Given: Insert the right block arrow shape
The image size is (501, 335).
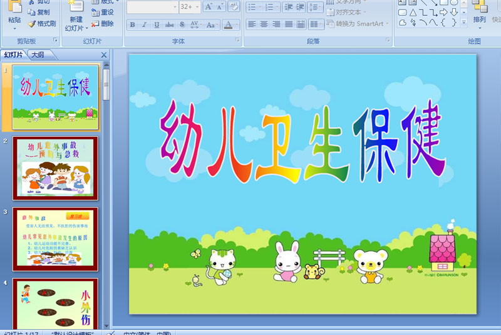Looking at the screenshot, I should [443, 12].
